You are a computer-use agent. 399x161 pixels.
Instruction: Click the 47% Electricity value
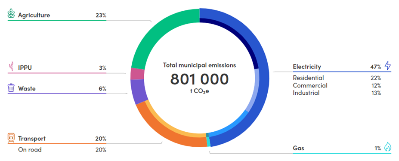point(376,67)
